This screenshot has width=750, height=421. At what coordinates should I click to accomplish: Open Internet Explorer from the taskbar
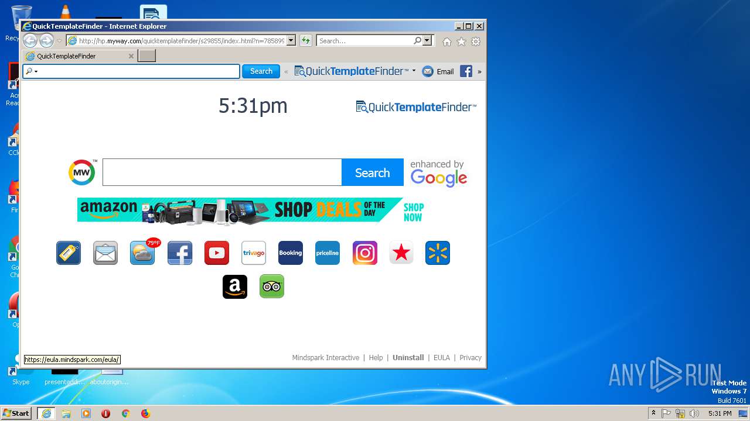[x=46, y=413]
